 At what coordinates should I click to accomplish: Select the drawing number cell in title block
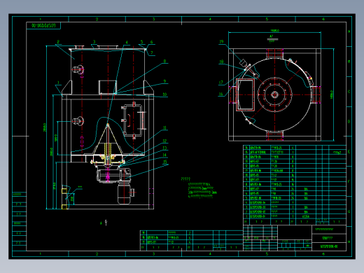[x=329, y=246]
